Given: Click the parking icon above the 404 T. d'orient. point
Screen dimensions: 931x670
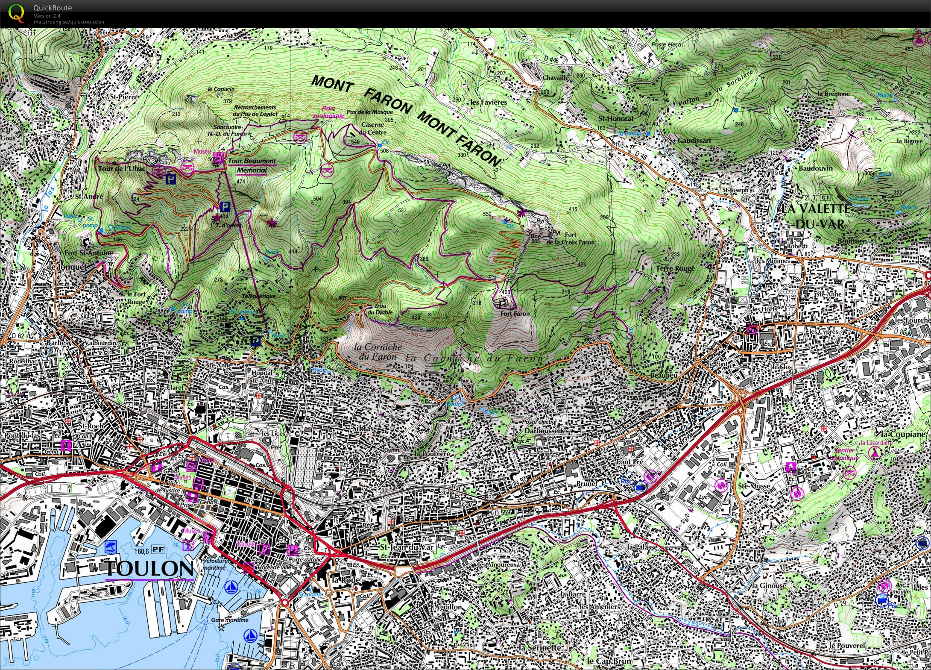Looking at the screenshot, I should click(x=225, y=207).
